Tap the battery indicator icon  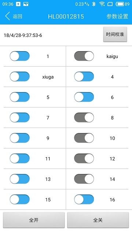coord(120,4)
